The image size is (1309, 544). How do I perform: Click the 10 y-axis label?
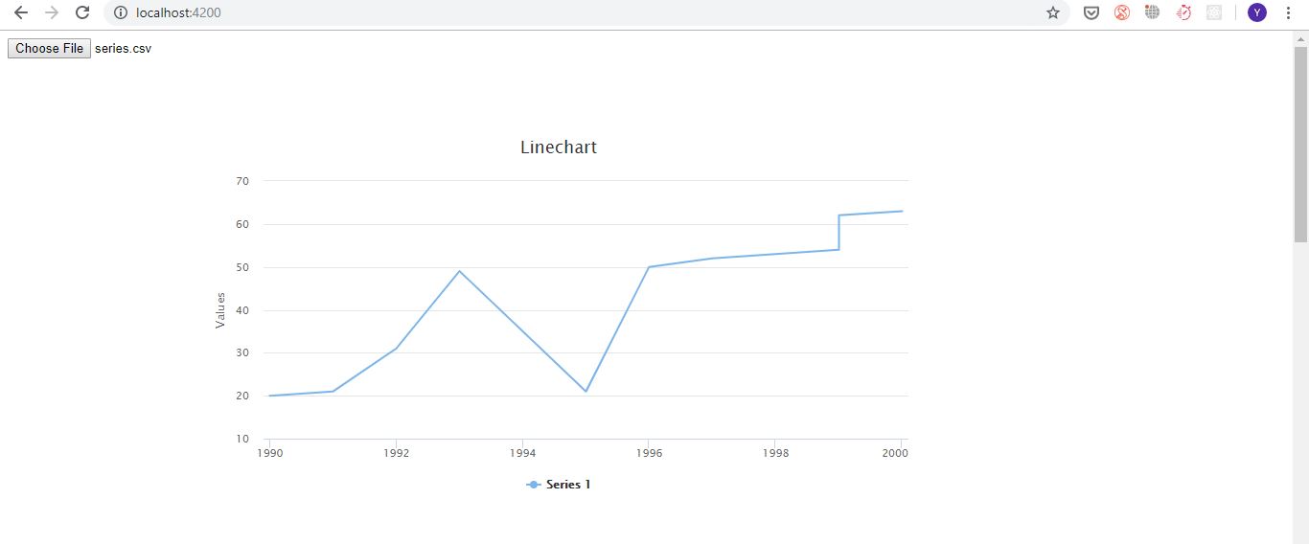[x=242, y=439]
